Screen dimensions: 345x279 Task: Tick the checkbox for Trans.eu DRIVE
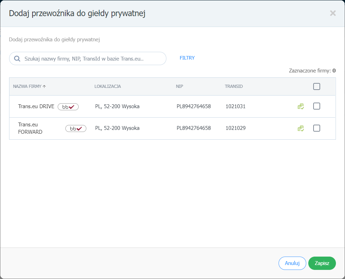317,106
